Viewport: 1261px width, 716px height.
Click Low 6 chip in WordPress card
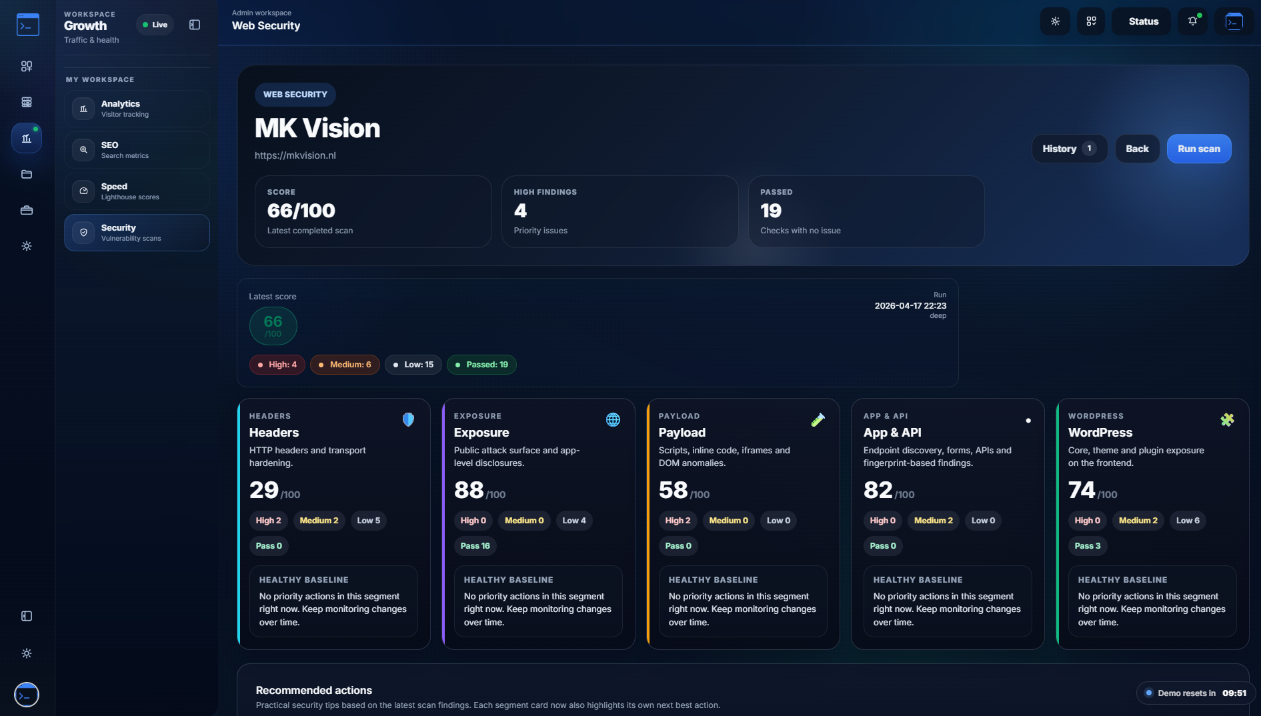(1188, 521)
